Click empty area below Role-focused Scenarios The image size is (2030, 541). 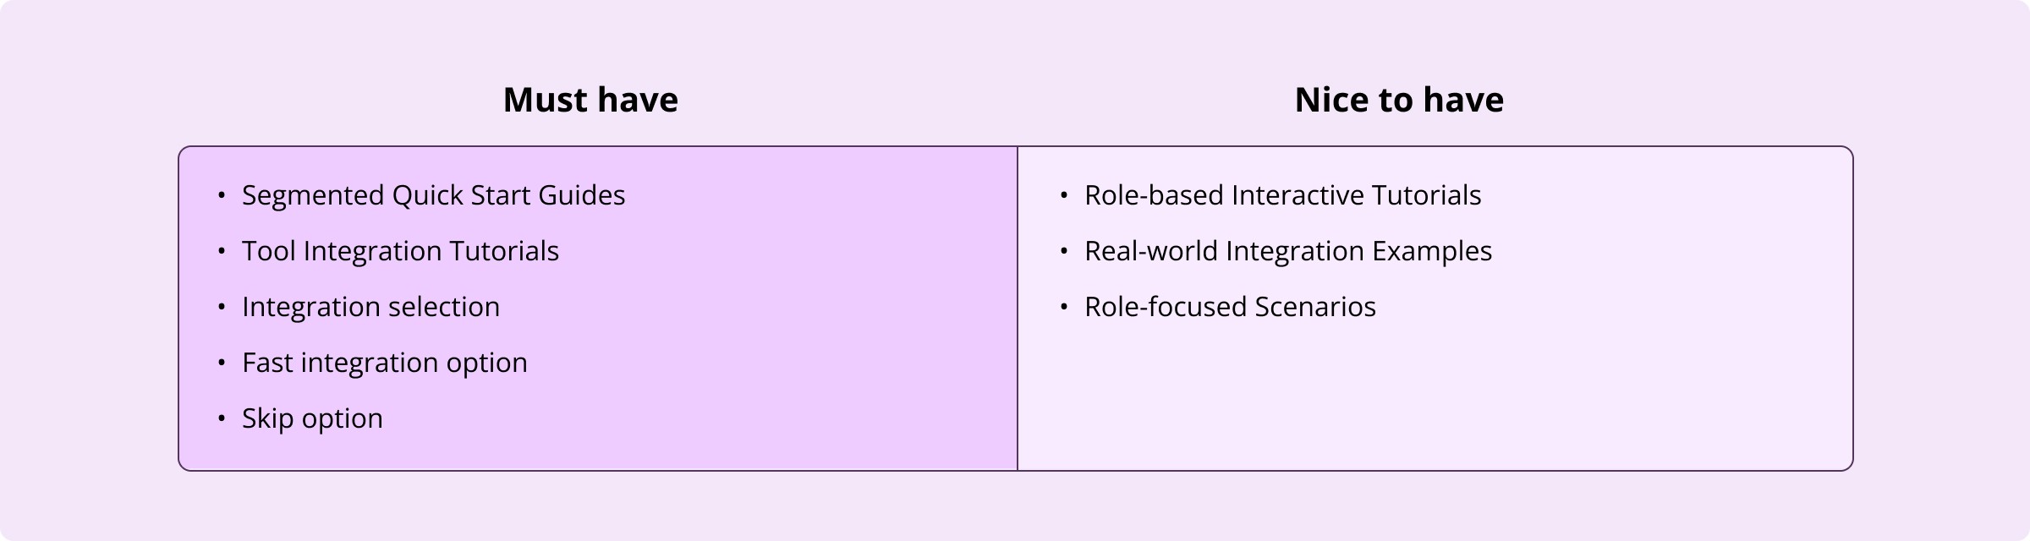(1435, 397)
